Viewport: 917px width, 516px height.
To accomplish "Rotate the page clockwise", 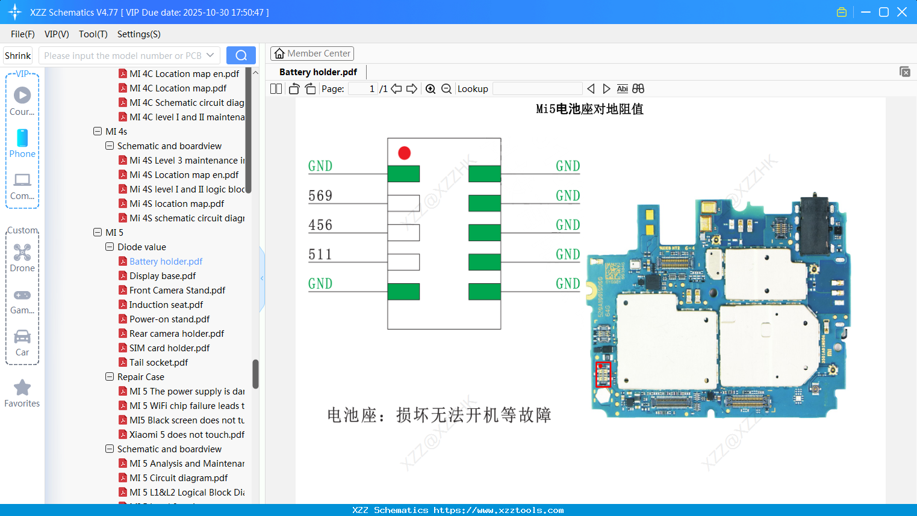I will pyautogui.click(x=310, y=89).
